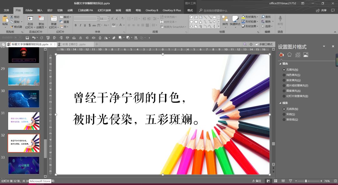Select Gradient fill (渐变填充) radio option
The height and width of the screenshot is (185, 338).
point(284,80)
